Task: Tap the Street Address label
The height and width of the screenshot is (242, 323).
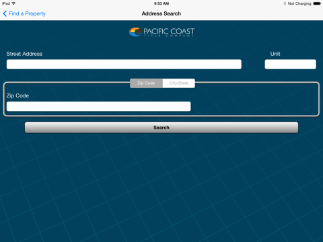Action: coord(24,54)
